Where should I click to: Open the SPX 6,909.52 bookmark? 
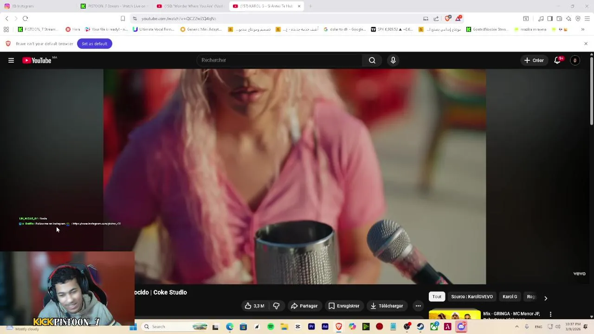(392, 29)
